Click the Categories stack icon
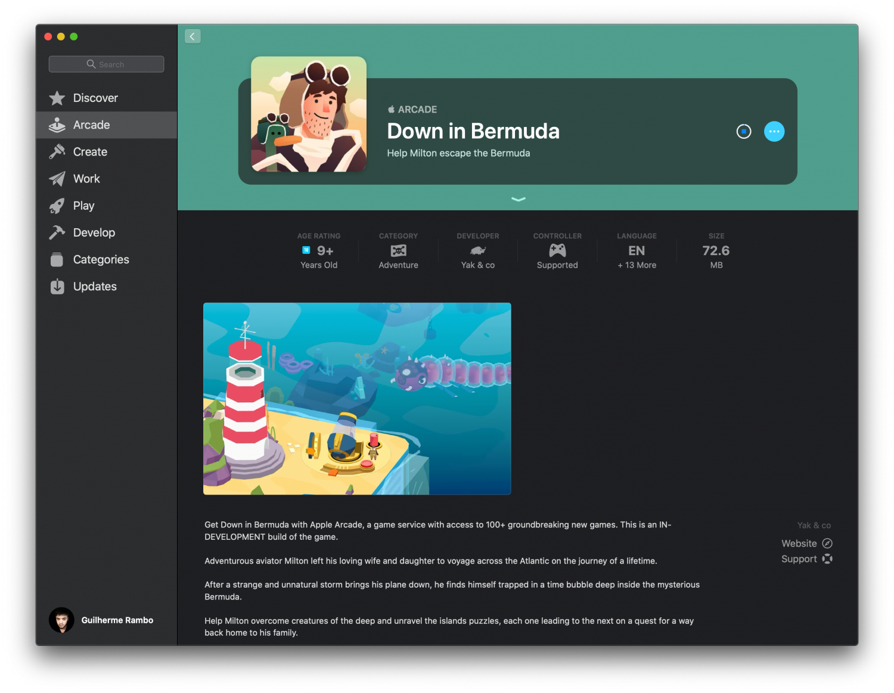894x693 pixels. [57, 260]
